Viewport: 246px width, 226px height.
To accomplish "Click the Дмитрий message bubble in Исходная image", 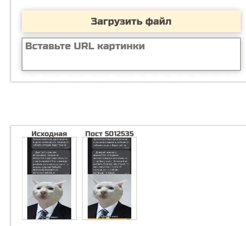I will click(x=51, y=162).
